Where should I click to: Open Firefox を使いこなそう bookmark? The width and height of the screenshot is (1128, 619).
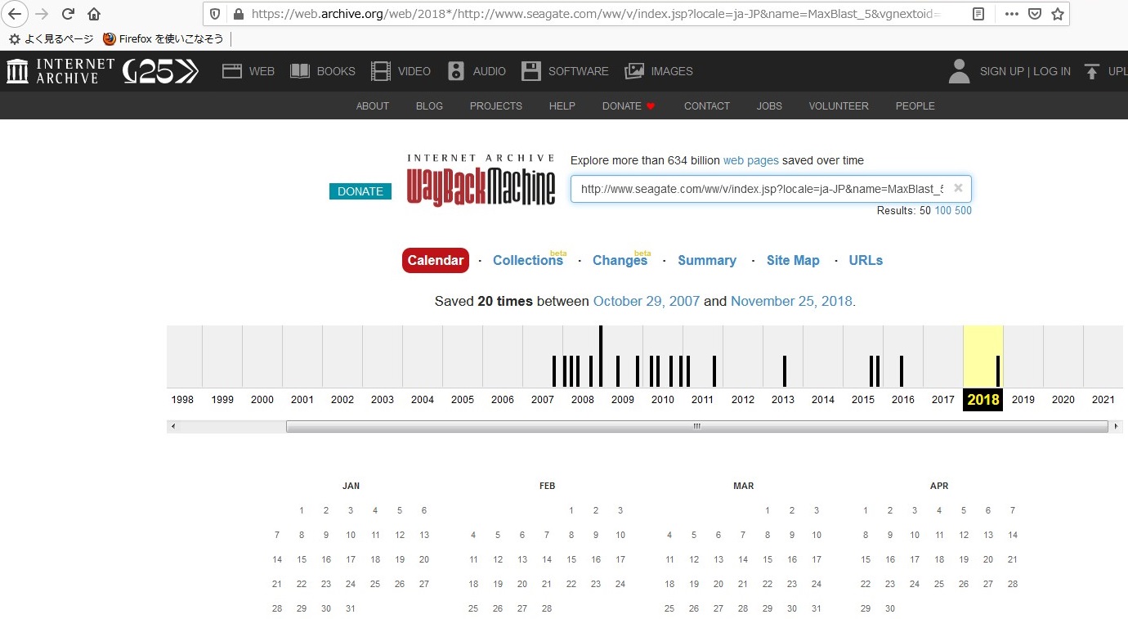click(x=163, y=38)
